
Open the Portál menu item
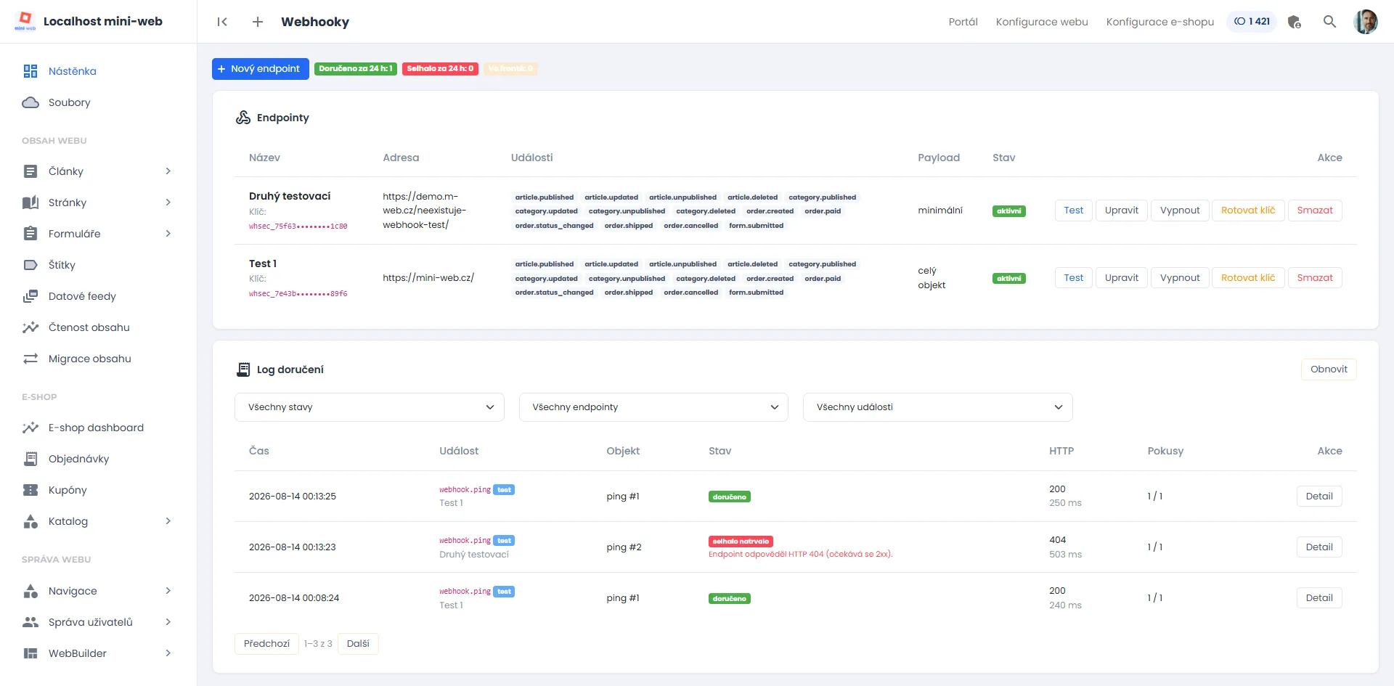(x=963, y=22)
